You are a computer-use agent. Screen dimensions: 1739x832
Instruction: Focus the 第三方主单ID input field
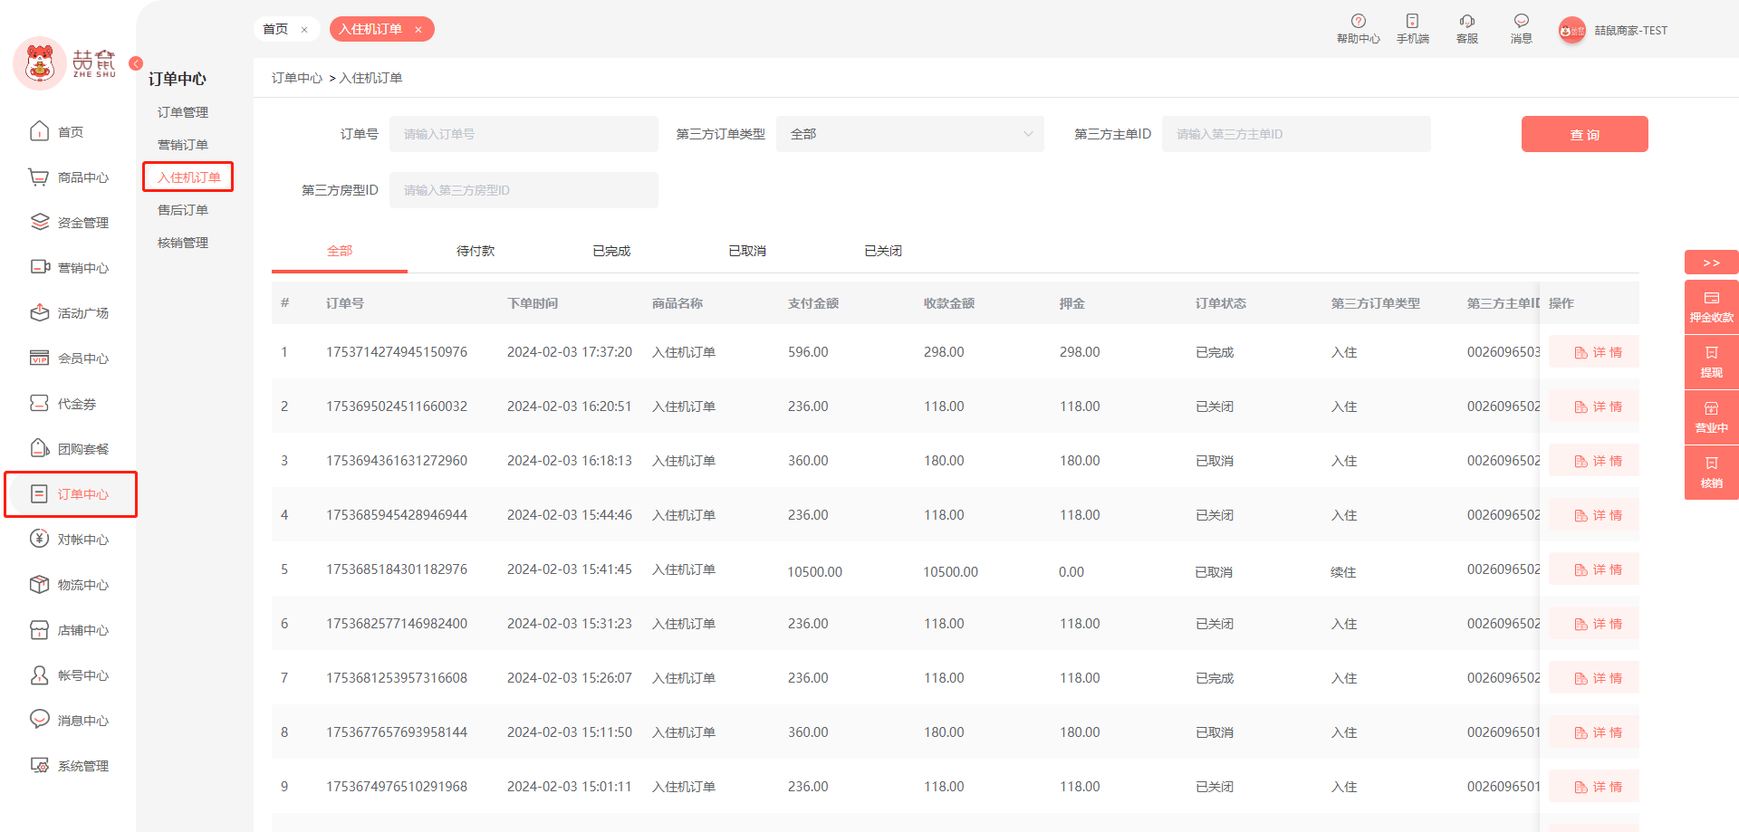pos(1296,134)
